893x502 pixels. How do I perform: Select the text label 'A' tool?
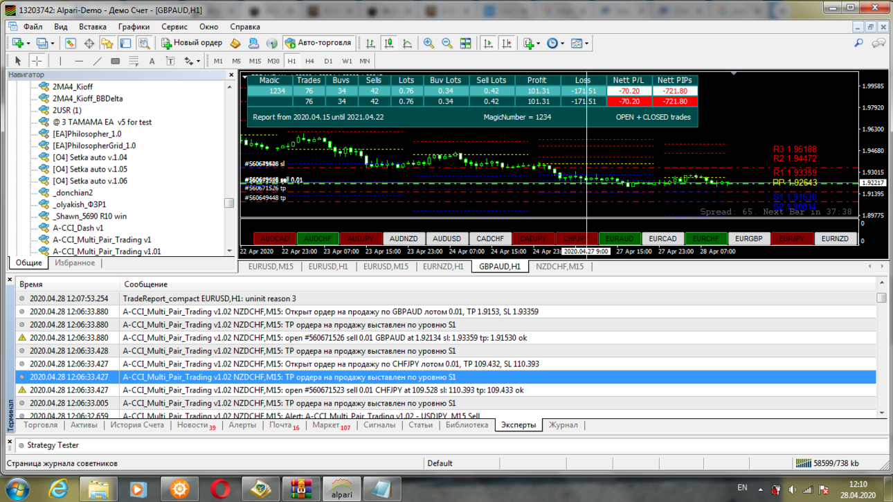coord(152,61)
